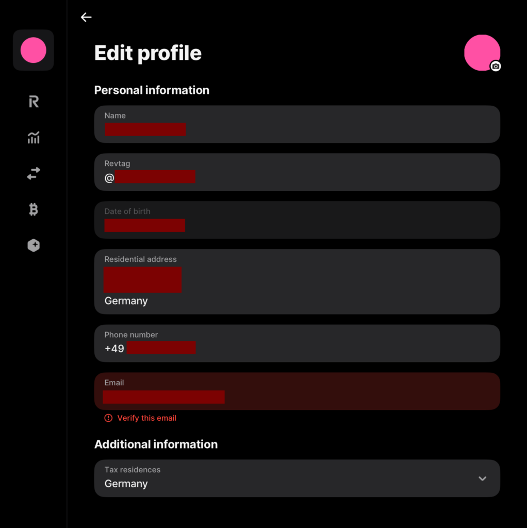Expand the Tax residences chevron
Screen dimensions: 527x528
pyautogui.click(x=482, y=478)
